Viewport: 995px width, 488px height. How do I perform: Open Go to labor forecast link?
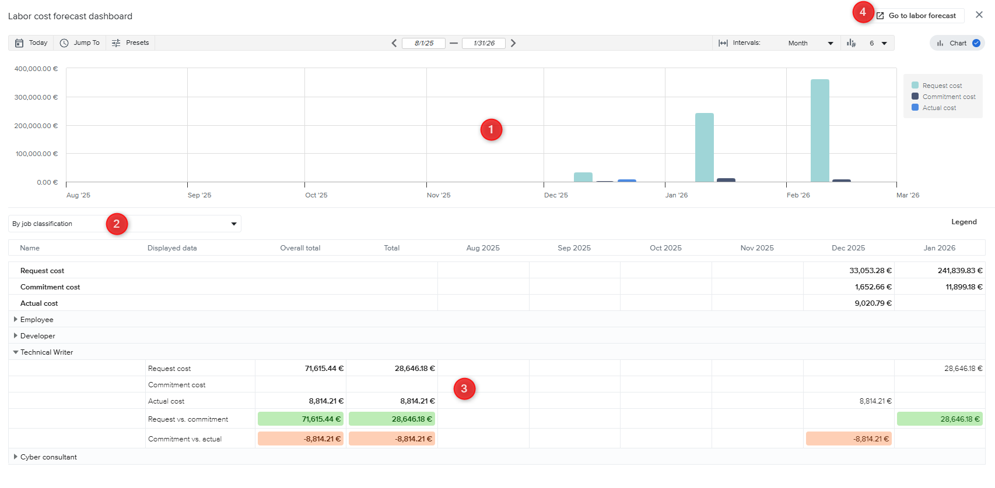(916, 16)
